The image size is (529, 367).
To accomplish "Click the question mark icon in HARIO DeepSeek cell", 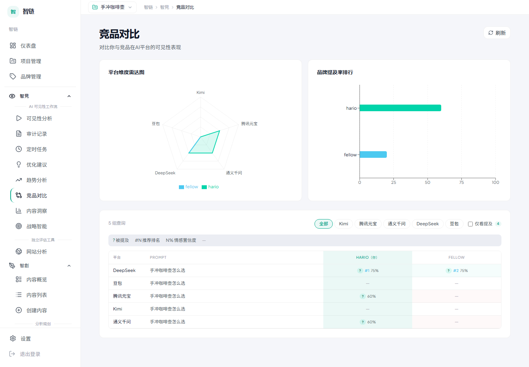I will [360, 271].
